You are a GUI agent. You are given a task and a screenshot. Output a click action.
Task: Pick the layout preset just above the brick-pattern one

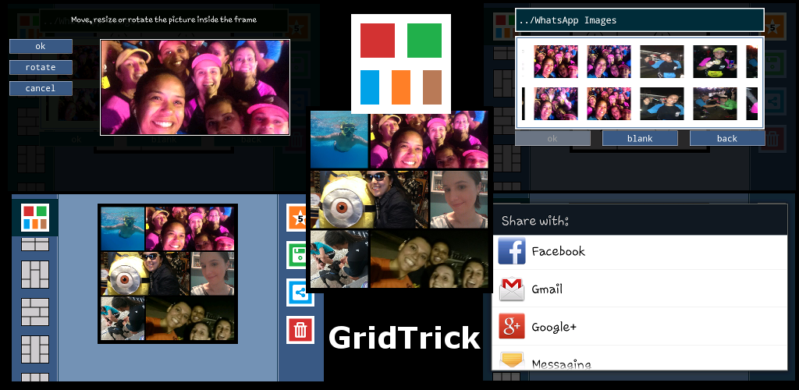pyautogui.click(x=35, y=275)
